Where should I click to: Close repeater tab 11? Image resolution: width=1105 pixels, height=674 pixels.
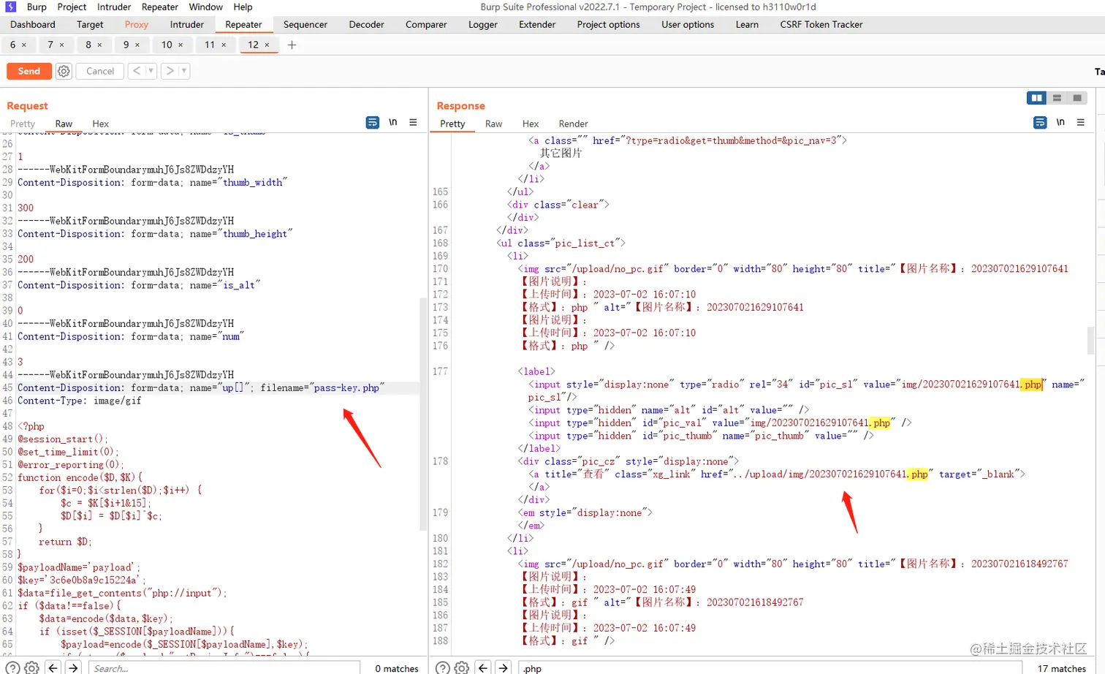[224, 45]
